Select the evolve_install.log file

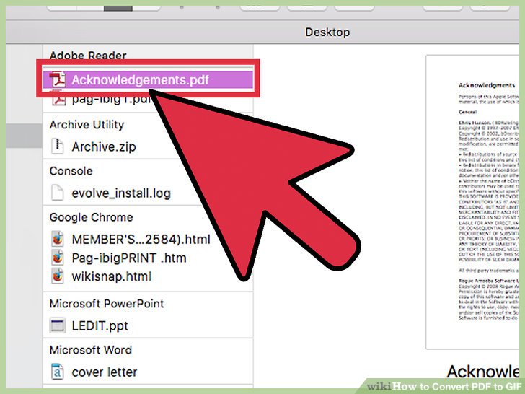tap(121, 193)
